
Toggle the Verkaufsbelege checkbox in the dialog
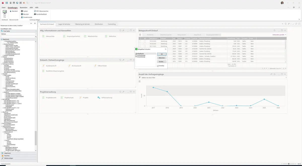pos(136,55)
